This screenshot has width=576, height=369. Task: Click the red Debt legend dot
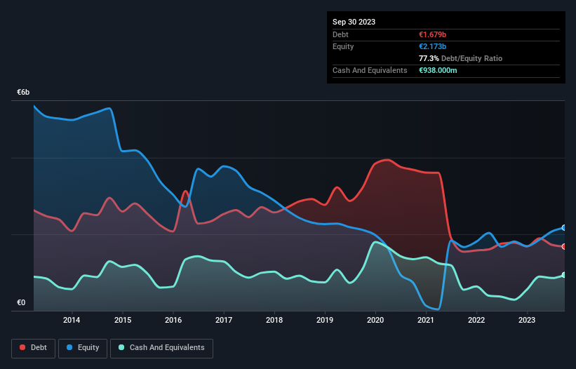point(22,347)
